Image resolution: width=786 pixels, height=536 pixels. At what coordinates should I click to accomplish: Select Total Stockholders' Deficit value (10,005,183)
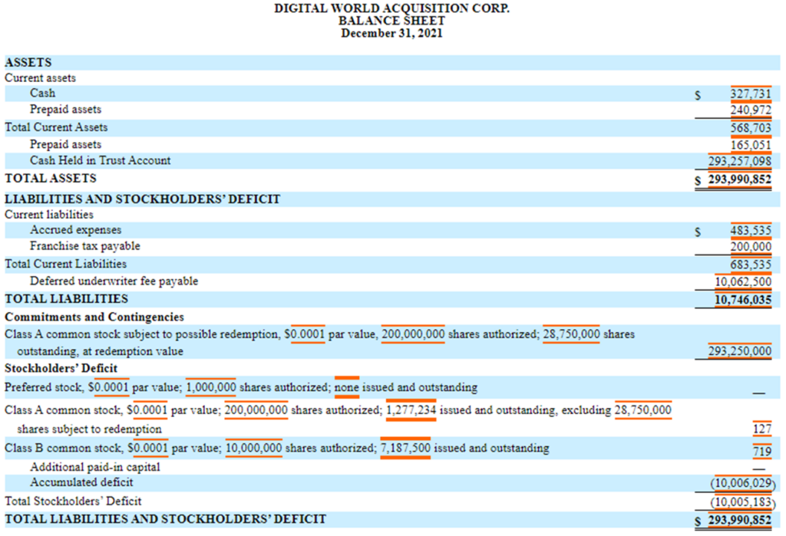click(x=743, y=502)
